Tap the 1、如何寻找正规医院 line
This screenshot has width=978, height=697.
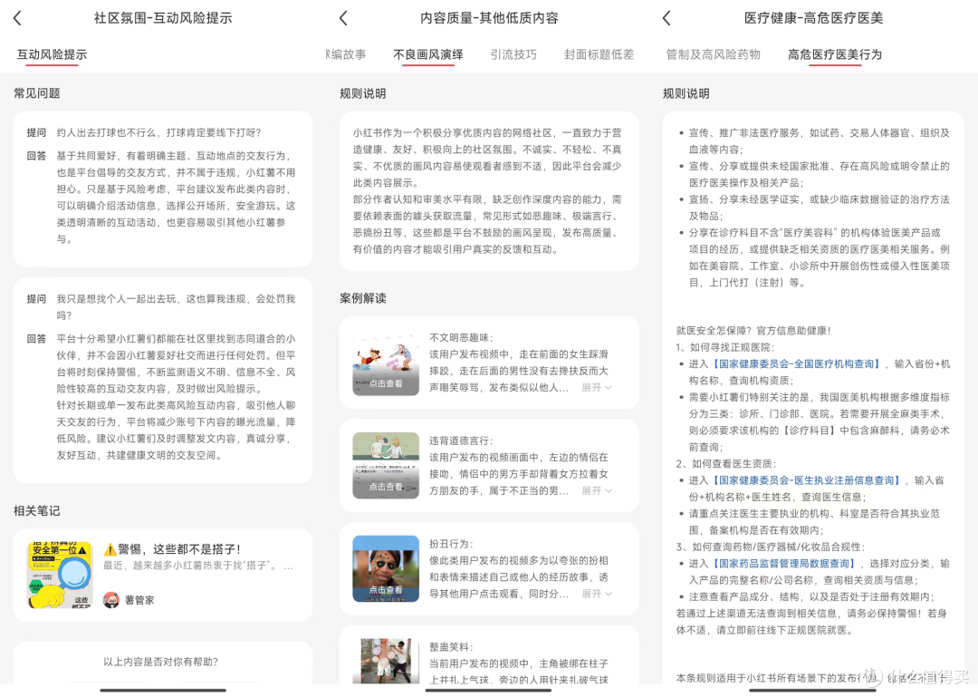pos(724,347)
